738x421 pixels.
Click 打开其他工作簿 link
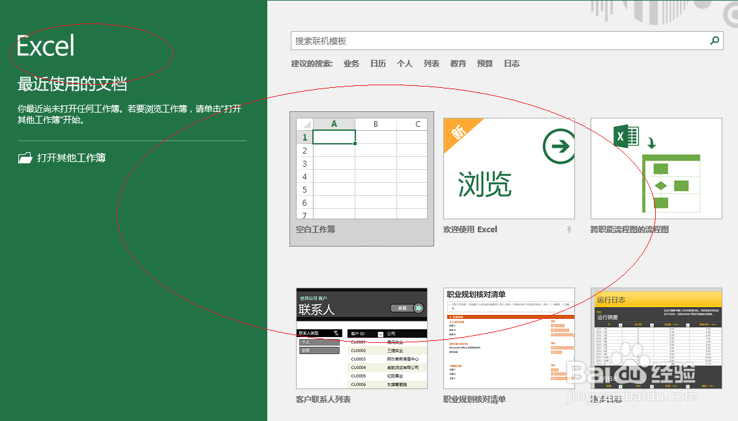pyautogui.click(x=71, y=158)
